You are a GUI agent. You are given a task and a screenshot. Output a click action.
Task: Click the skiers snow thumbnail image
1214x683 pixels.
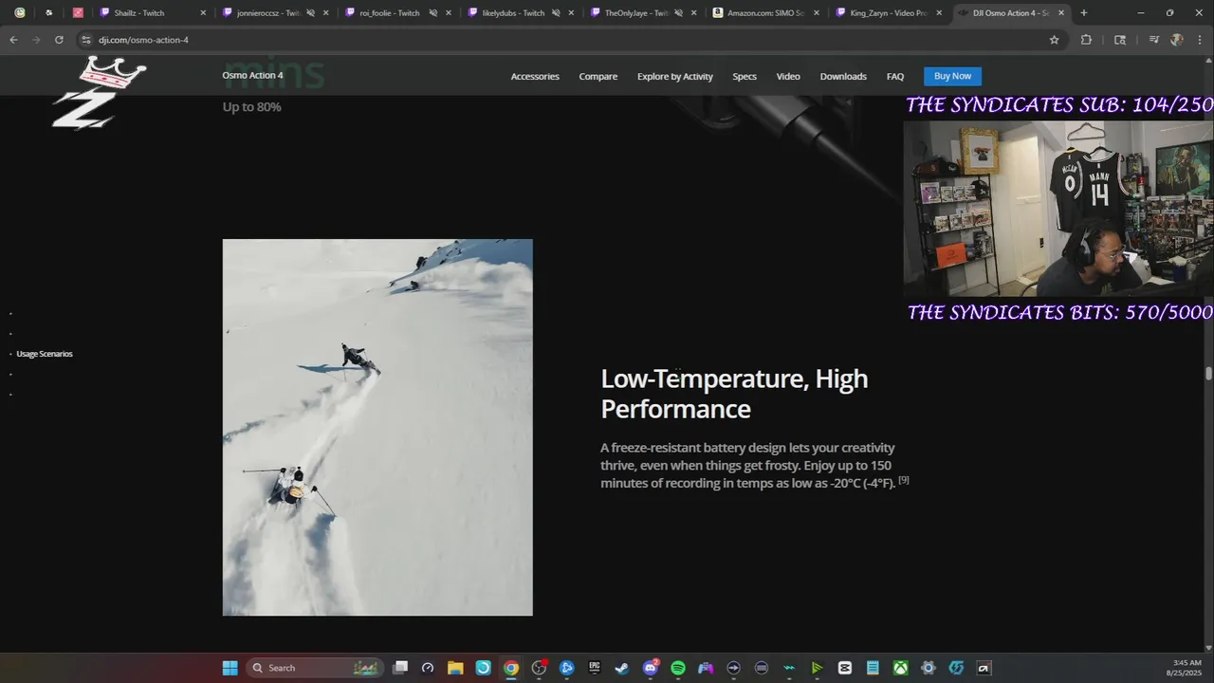[377, 427]
